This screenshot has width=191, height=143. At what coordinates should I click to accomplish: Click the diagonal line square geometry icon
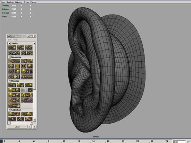[17, 66]
